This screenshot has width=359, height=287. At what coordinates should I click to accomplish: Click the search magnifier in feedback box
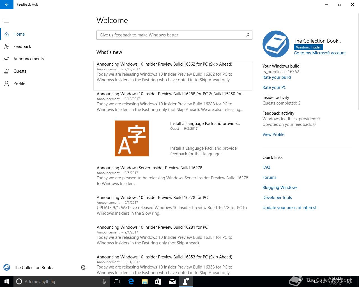[248, 35]
